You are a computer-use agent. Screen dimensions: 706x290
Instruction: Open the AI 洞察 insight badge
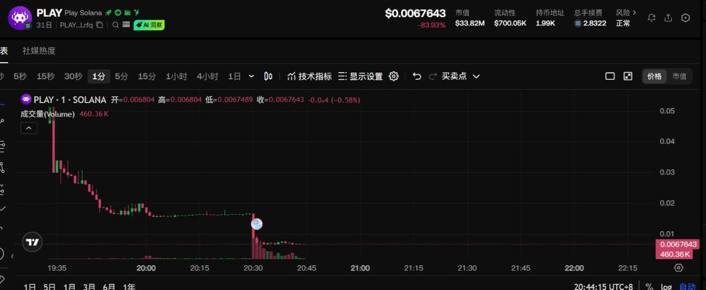pos(149,25)
